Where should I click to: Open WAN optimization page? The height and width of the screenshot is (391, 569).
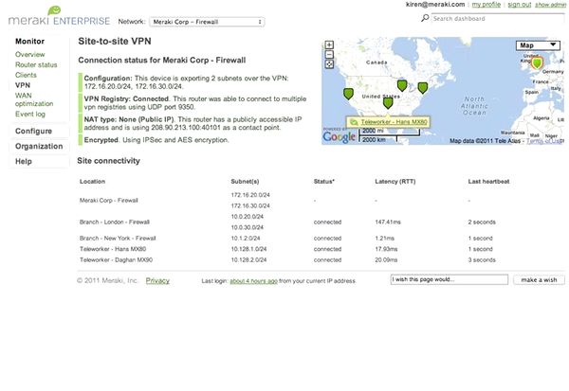(x=34, y=99)
